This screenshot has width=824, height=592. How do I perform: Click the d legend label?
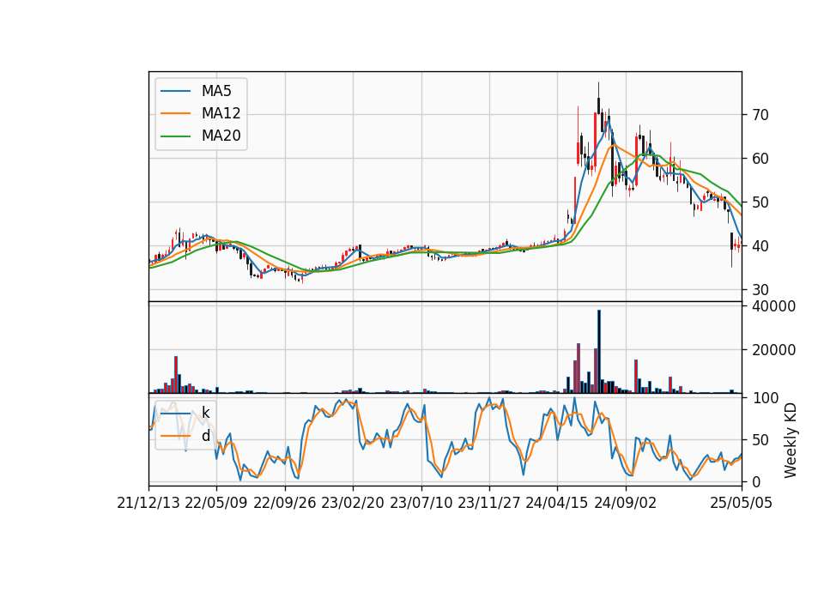205,436
